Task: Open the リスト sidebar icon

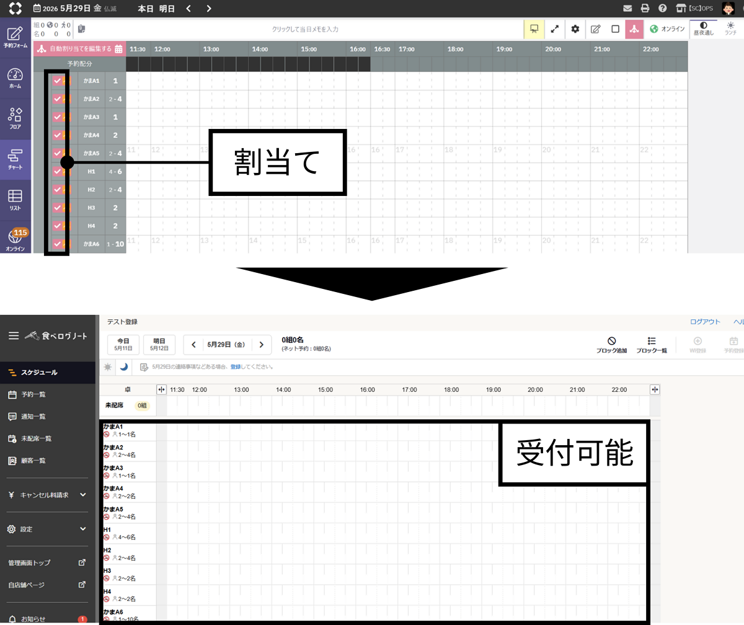Action: pyautogui.click(x=15, y=200)
